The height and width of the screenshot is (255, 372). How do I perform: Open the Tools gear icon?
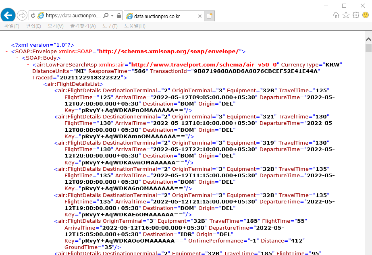pyautogui.click(x=355, y=15)
